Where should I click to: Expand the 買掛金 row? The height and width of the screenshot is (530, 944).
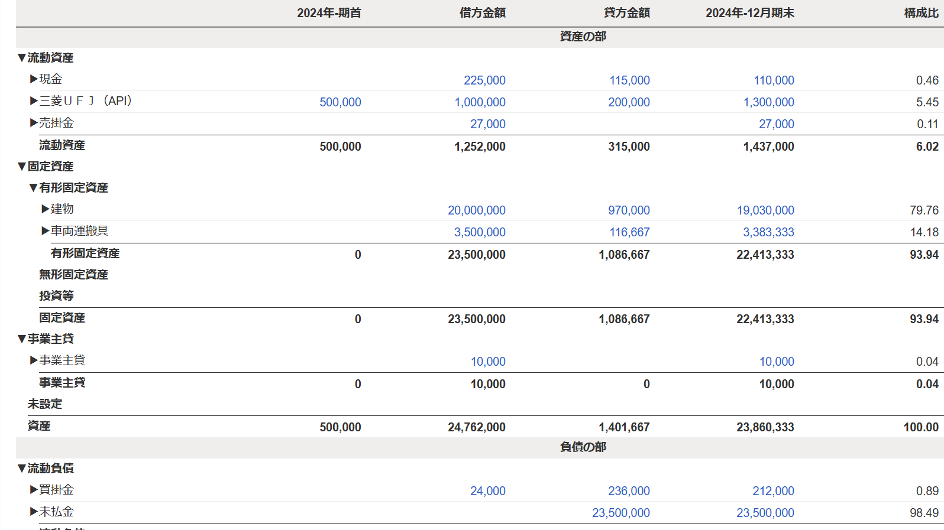coord(34,490)
